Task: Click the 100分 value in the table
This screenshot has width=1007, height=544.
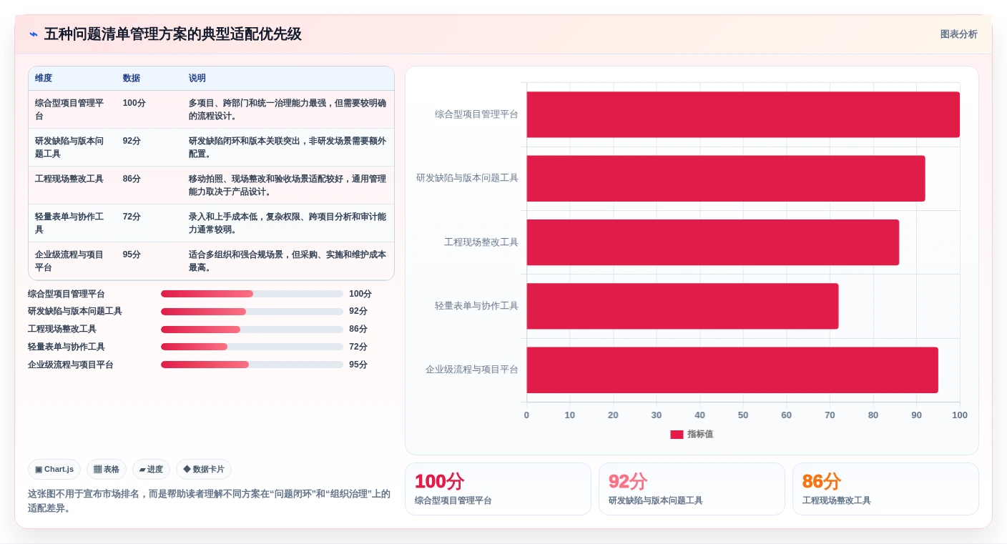Action: point(134,103)
